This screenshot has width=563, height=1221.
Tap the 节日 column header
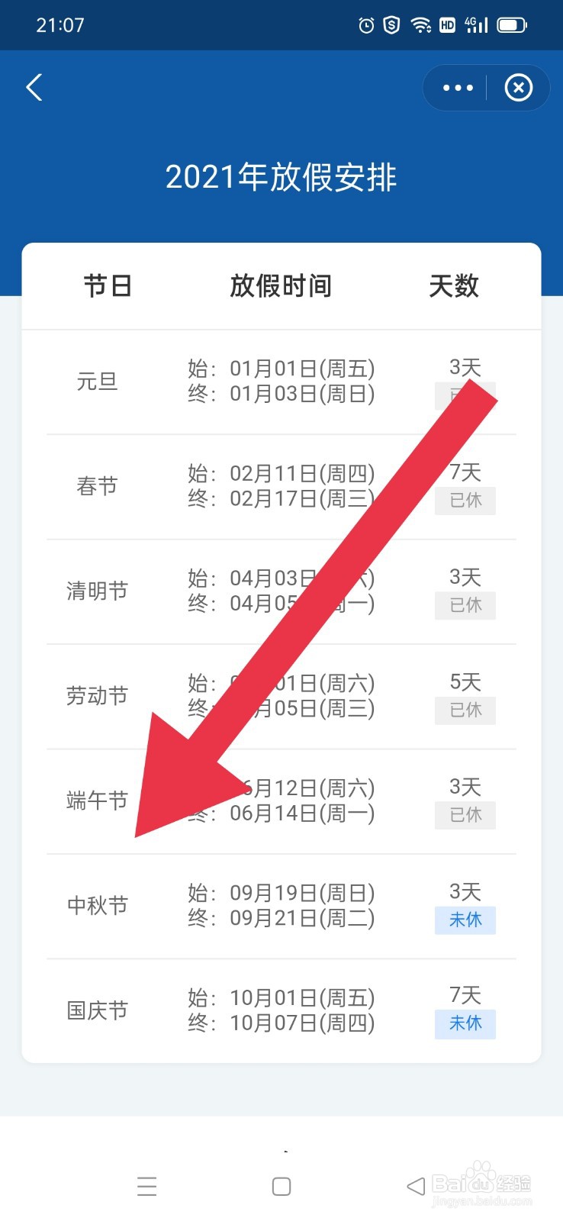click(108, 286)
